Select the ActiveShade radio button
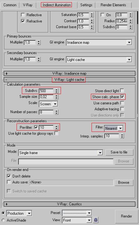The height and width of the screenshot is (225, 140). point(3,220)
